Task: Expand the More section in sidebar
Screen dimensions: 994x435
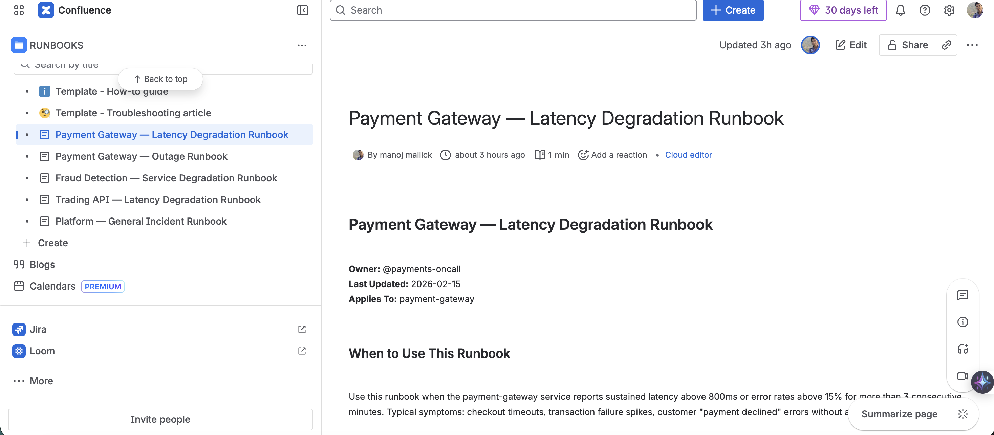Action: (x=41, y=381)
